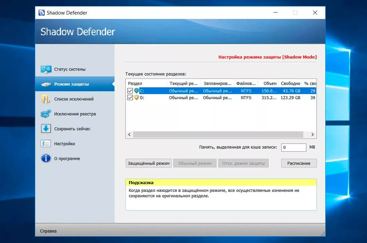The width and height of the screenshot is (367, 243).
Task: Select the D: partition label
Action: [142, 98]
